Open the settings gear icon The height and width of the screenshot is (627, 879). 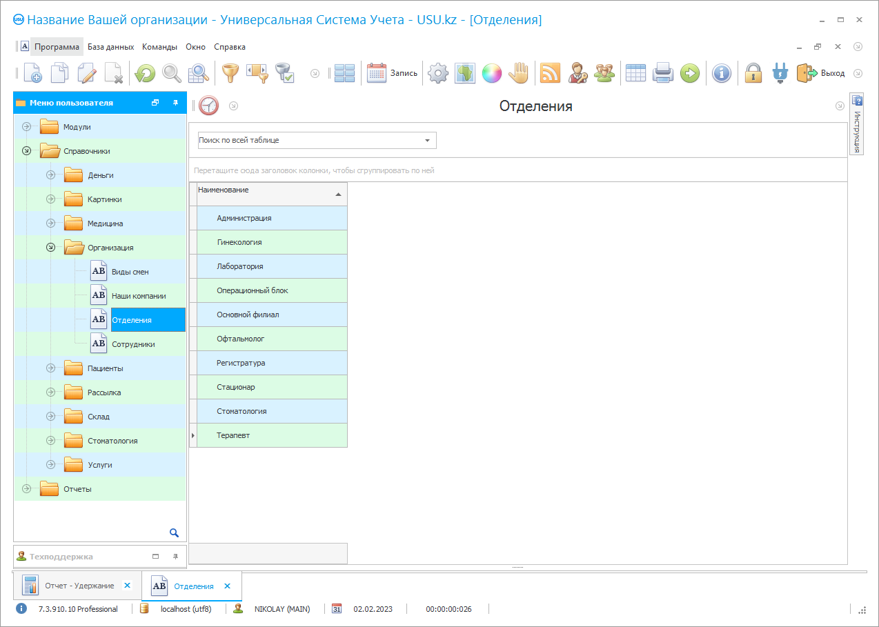point(438,73)
